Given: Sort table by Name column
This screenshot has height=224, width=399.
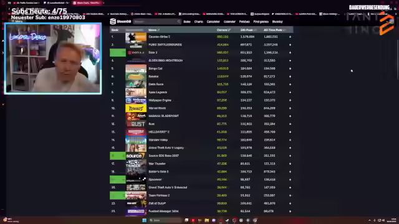Looking at the screenshot, I should coord(154,30).
